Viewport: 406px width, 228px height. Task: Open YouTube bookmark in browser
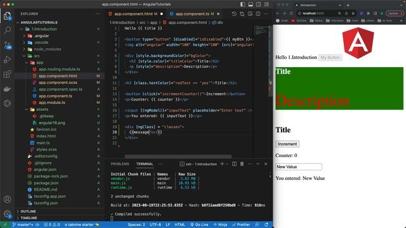tap(299, 21)
